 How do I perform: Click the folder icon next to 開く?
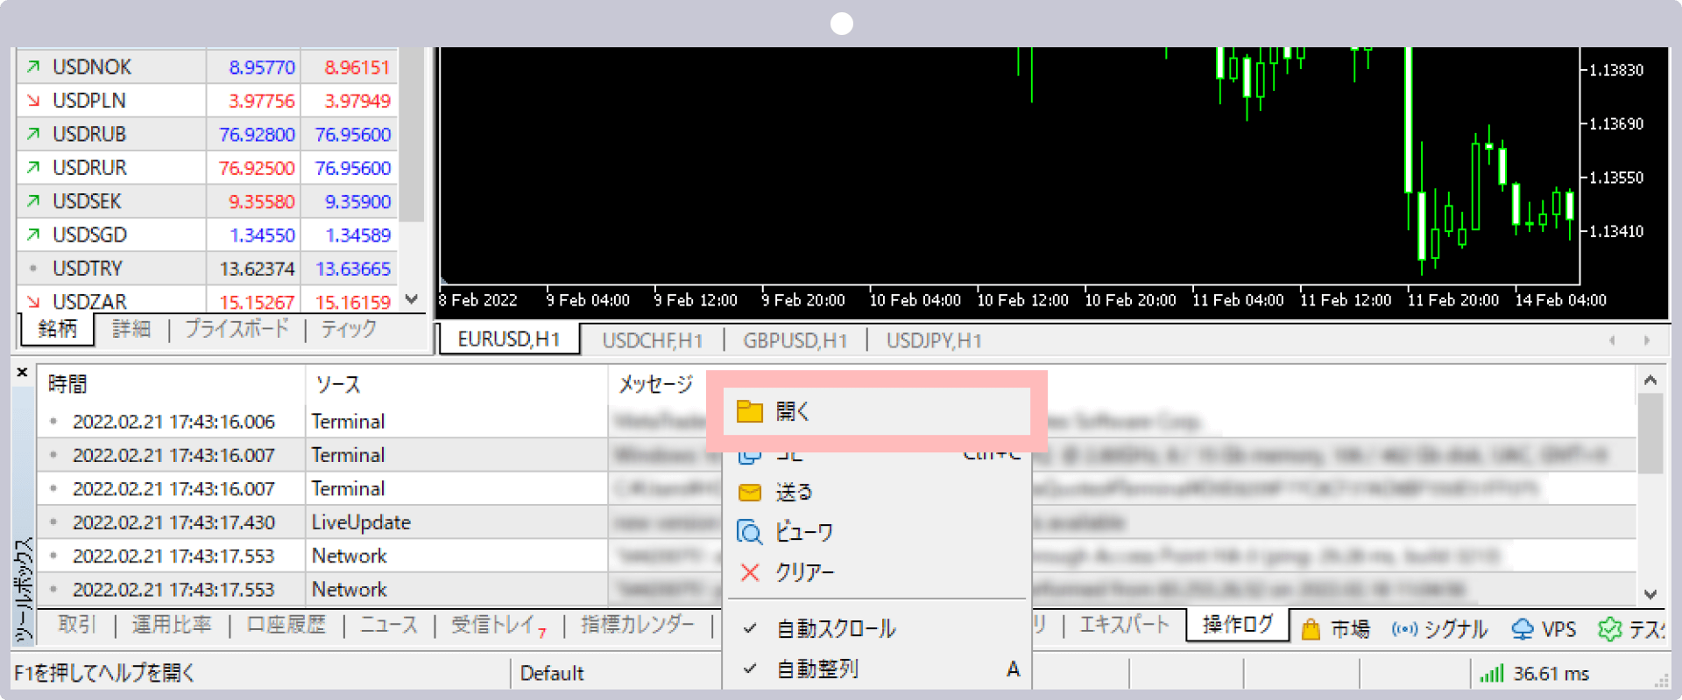click(x=750, y=411)
